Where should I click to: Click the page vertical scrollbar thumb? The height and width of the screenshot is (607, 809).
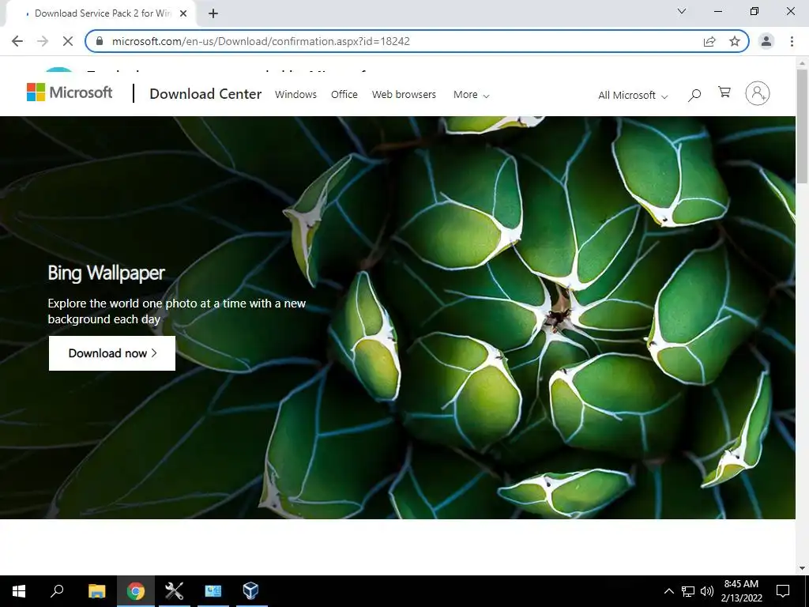(803, 126)
